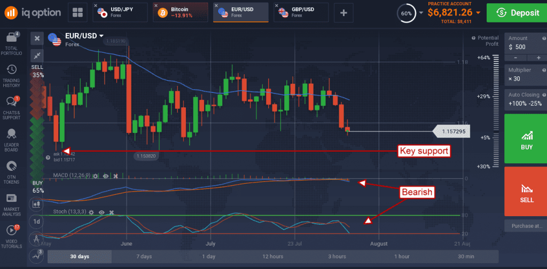Click the green BUY button
The height and width of the screenshot is (269, 547).
click(x=526, y=138)
